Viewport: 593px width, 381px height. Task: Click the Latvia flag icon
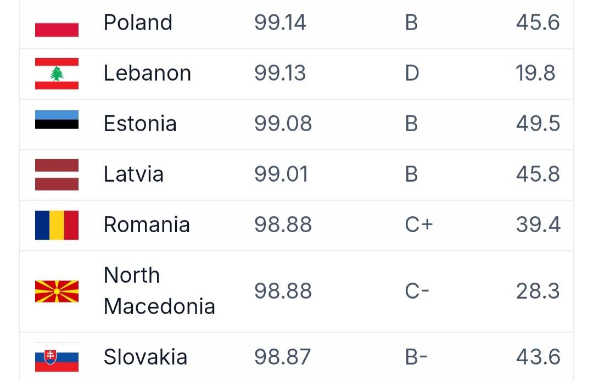pos(57,175)
